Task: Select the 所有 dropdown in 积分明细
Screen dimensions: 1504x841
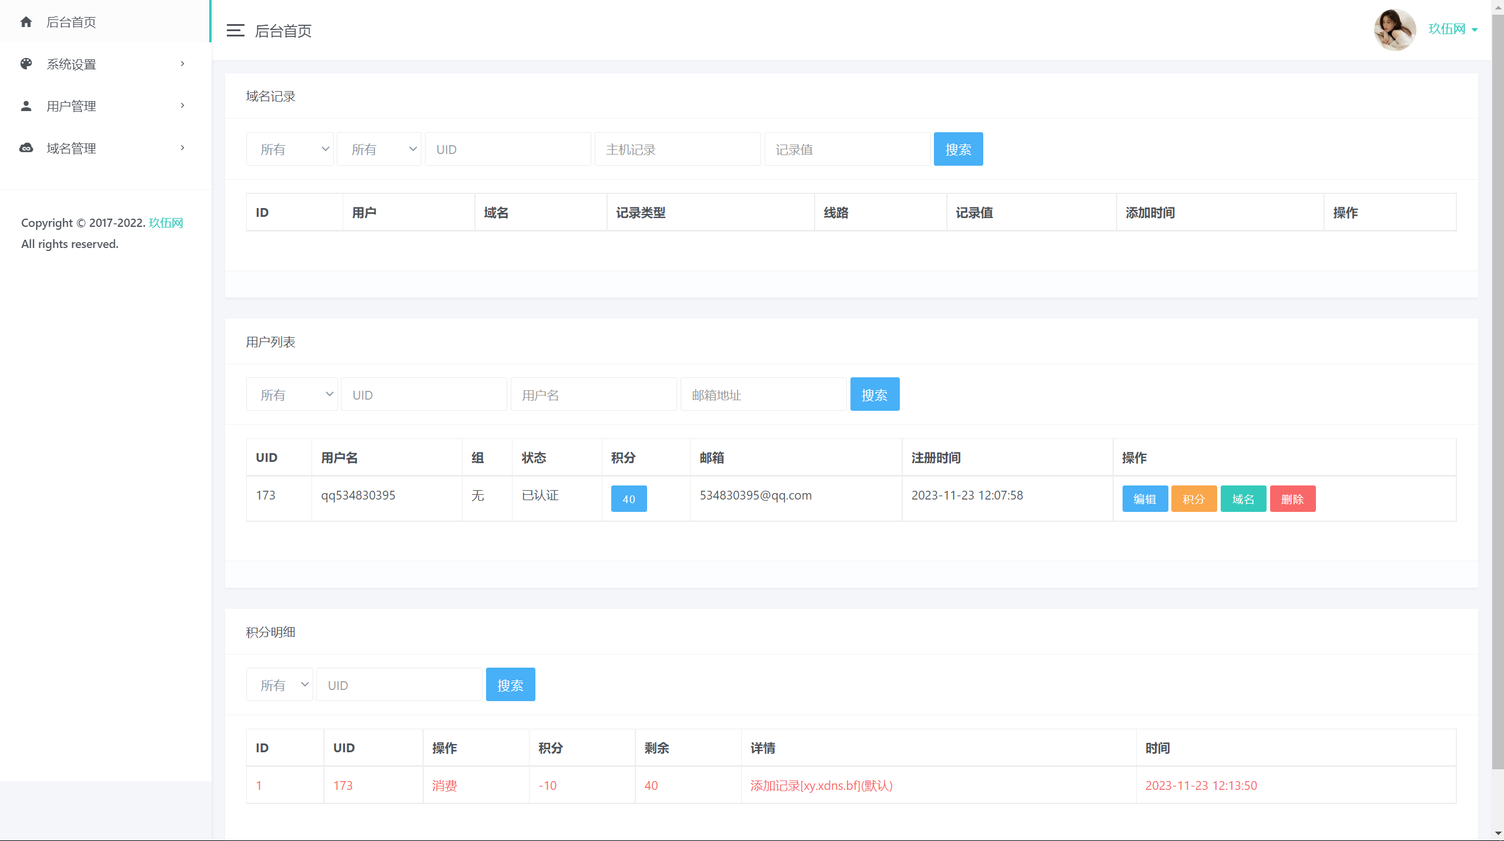Action: point(281,685)
